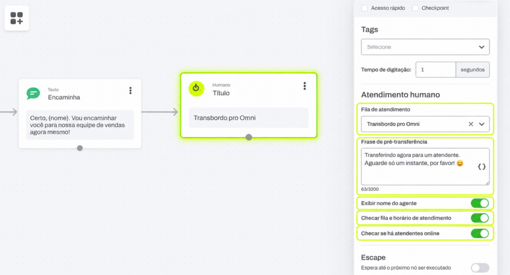The width and height of the screenshot is (510, 275).
Task: Check the Checkpoint checkbox
Action: 415,8
